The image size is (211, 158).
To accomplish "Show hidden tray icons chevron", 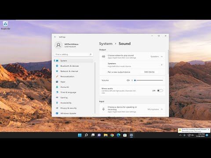I will (180, 135).
